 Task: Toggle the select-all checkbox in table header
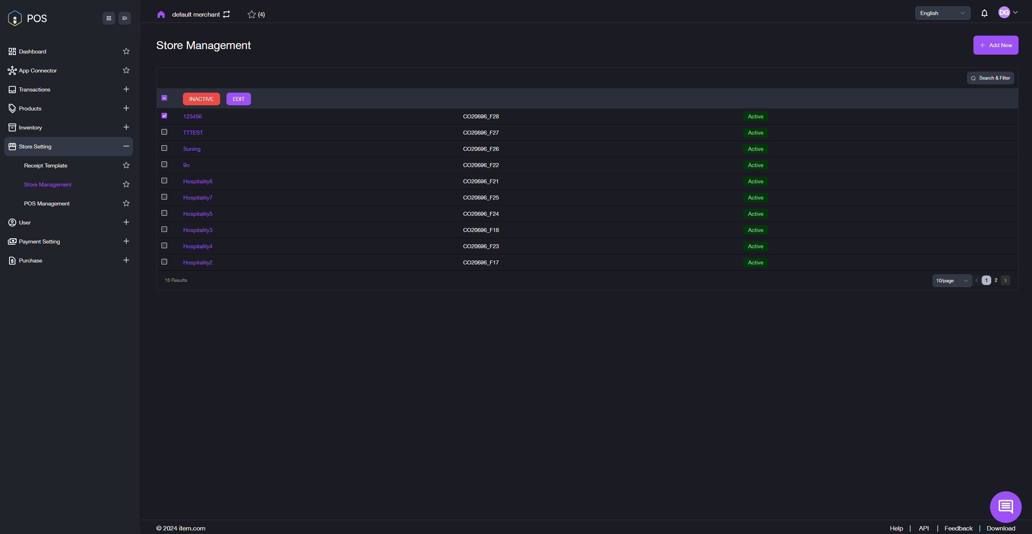(164, 98)
